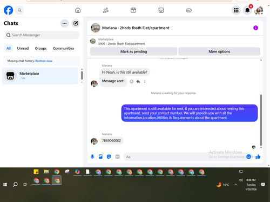Click the conversation vertical scrollbar

(261, 120)
